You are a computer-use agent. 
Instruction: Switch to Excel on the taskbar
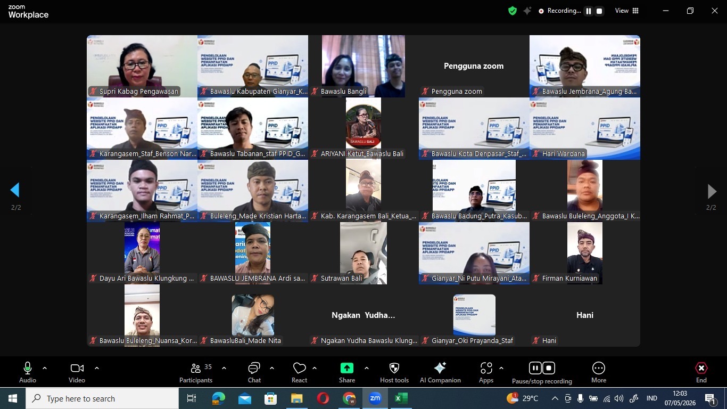coord(401,398)
